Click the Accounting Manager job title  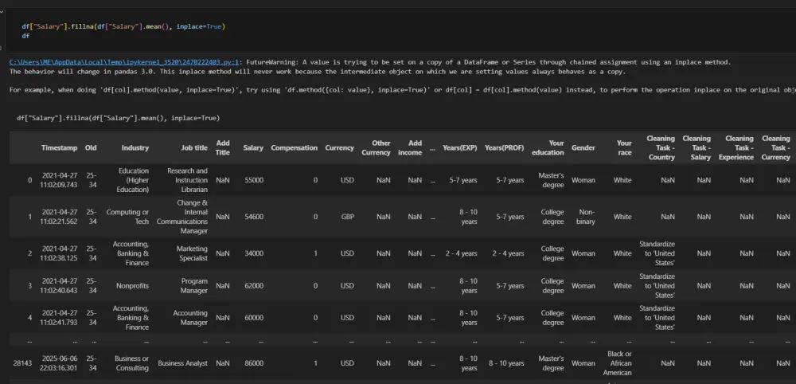[190, 318]
